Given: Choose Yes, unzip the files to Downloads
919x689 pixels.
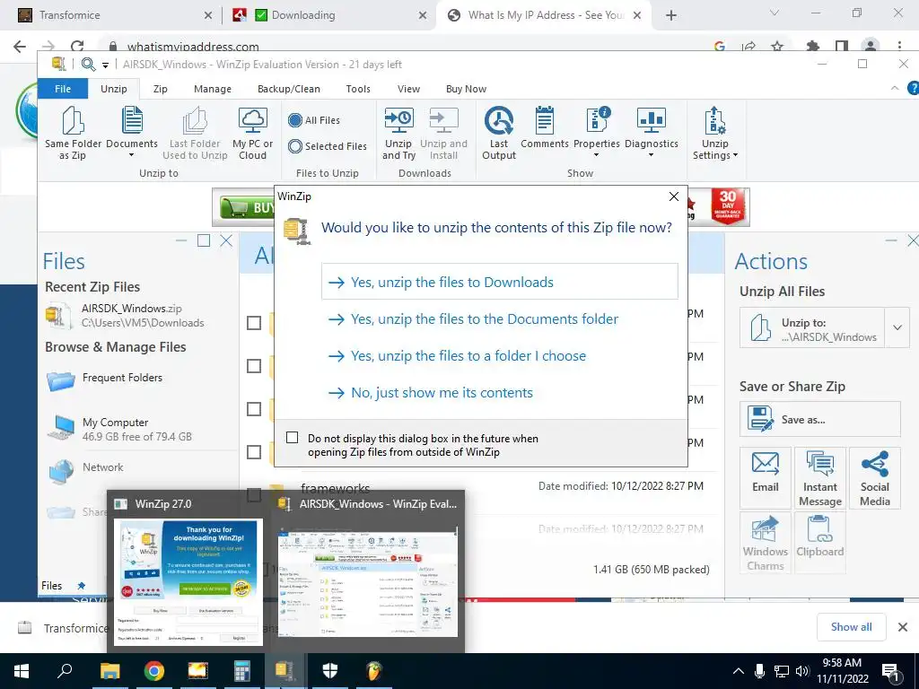Looking at the screenshot, I should pos(499,282).
